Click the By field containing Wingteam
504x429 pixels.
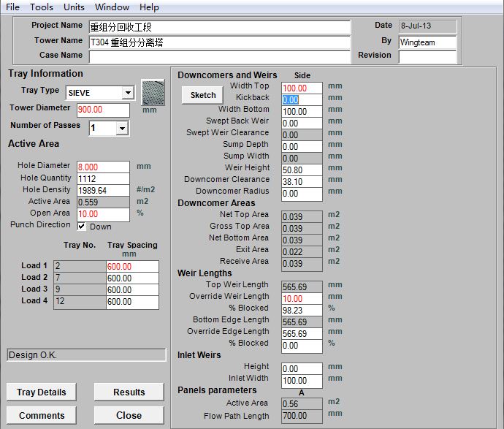click(427, 42)
